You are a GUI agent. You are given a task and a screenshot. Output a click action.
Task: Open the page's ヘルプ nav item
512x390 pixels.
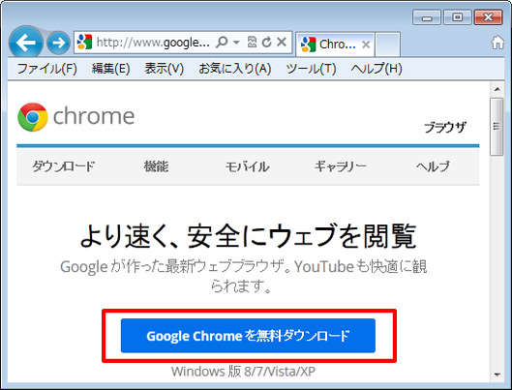(x=433, y=166)
